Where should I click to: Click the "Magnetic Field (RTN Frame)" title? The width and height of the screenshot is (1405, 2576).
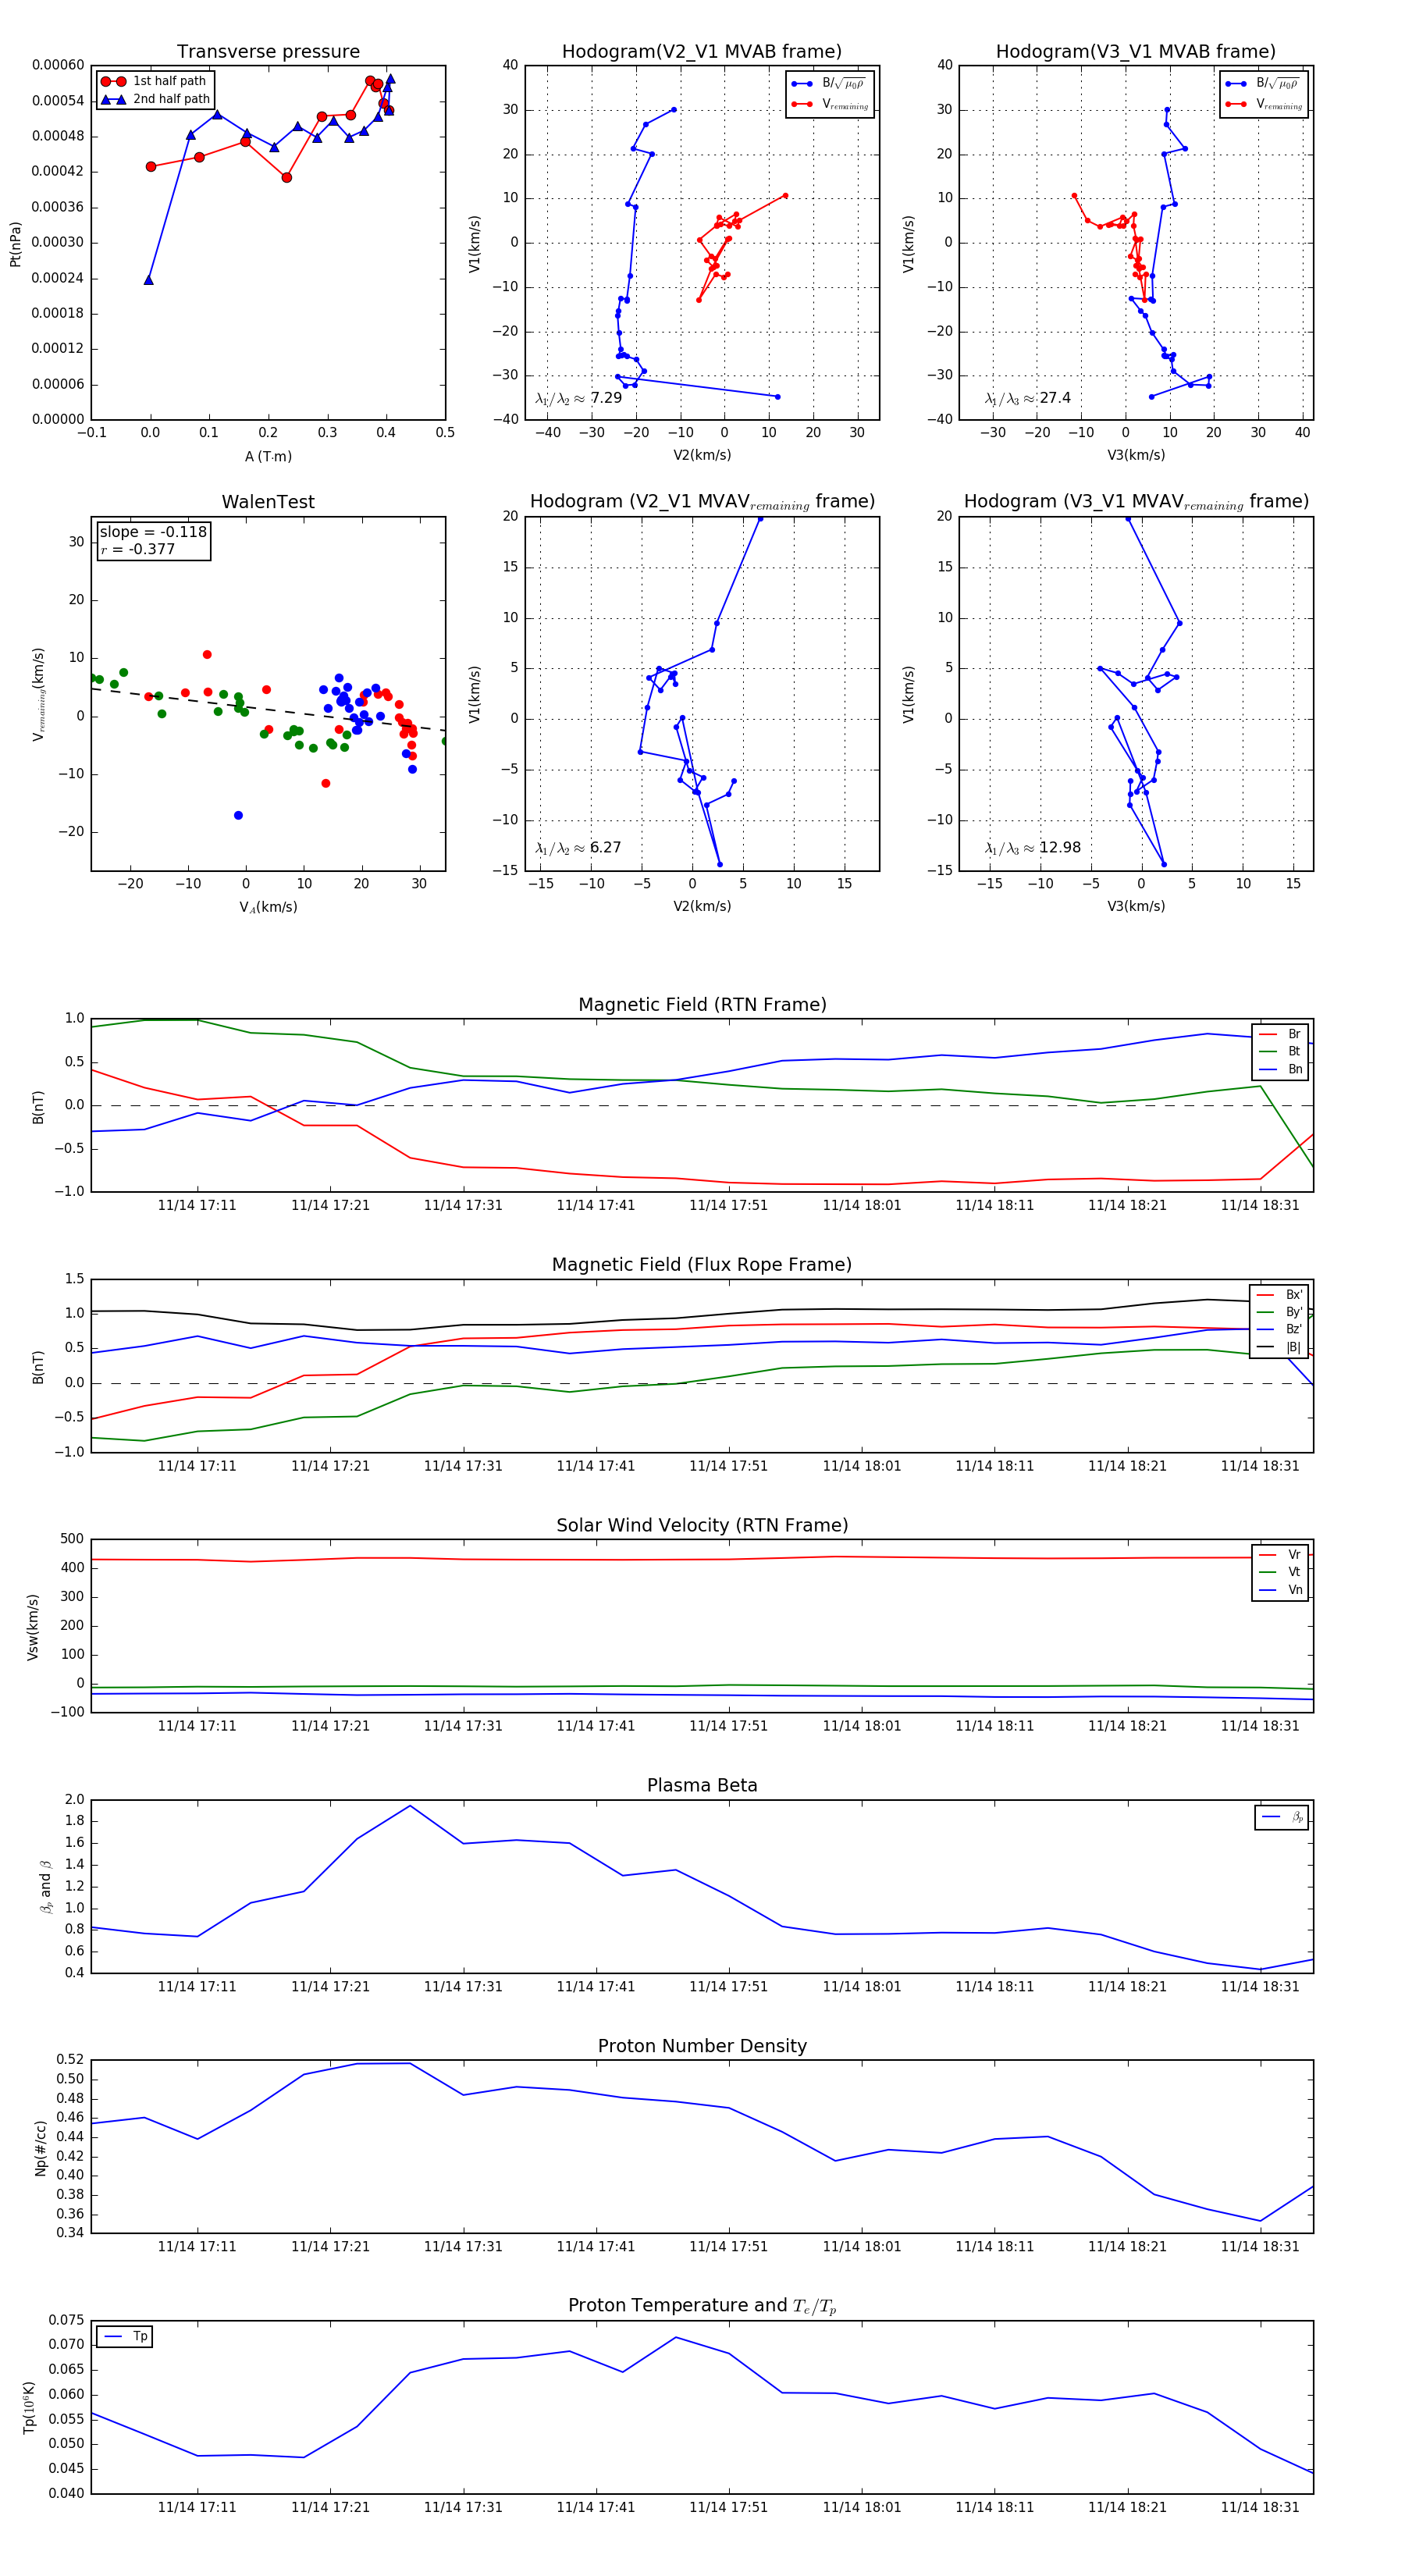(x=702, y=1005)
